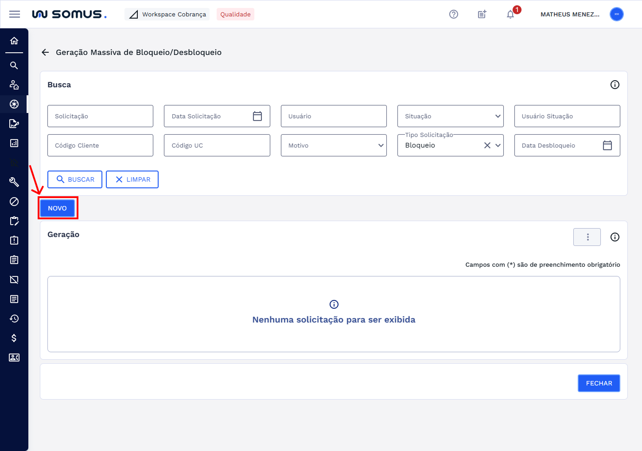Image resolution: width=642 pixels, height=451 pixels.
Task: Click the Busca section info icon
Action: coord(615,85)
